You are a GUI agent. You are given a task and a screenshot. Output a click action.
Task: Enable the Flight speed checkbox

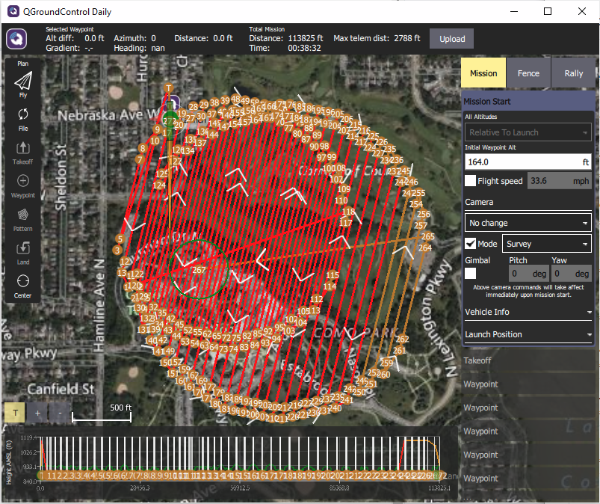click(x=470, y=181)
